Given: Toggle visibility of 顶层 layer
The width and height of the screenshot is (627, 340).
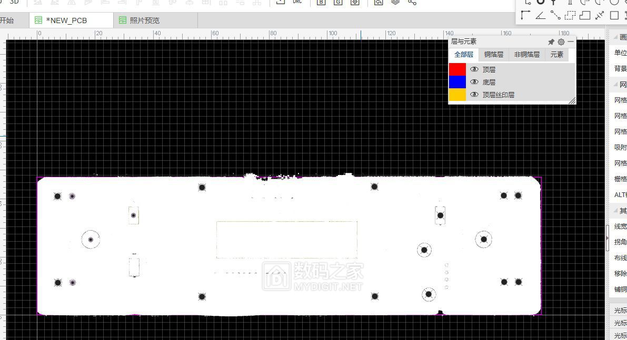Looking at the screenshot, I should (474, 69).
